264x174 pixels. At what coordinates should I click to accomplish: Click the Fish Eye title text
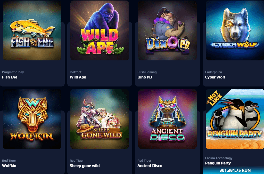(x=10, y=77)
